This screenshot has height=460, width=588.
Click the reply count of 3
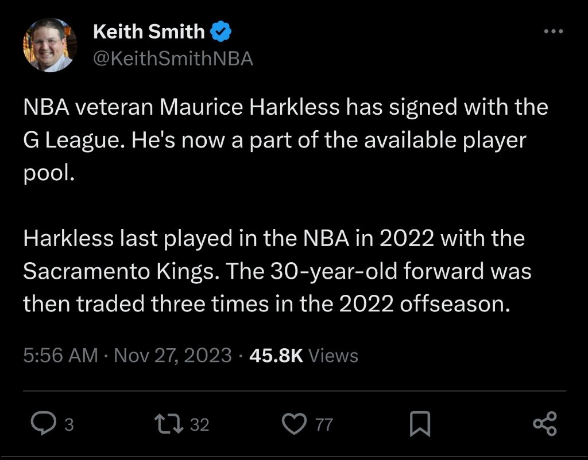point(69,425)
